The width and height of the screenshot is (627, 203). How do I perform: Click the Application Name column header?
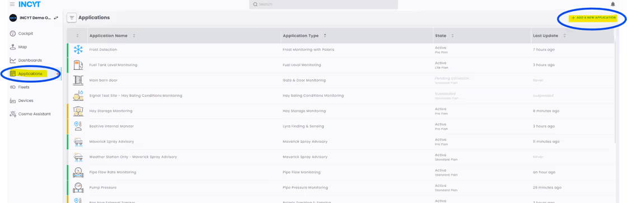coord(109,36)
